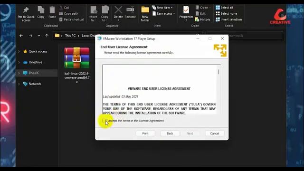Click the license text scrollbar thumb
Screen dimensions: 304x171
point(218,72)
